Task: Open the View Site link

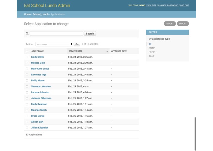Action: (151, 6)
